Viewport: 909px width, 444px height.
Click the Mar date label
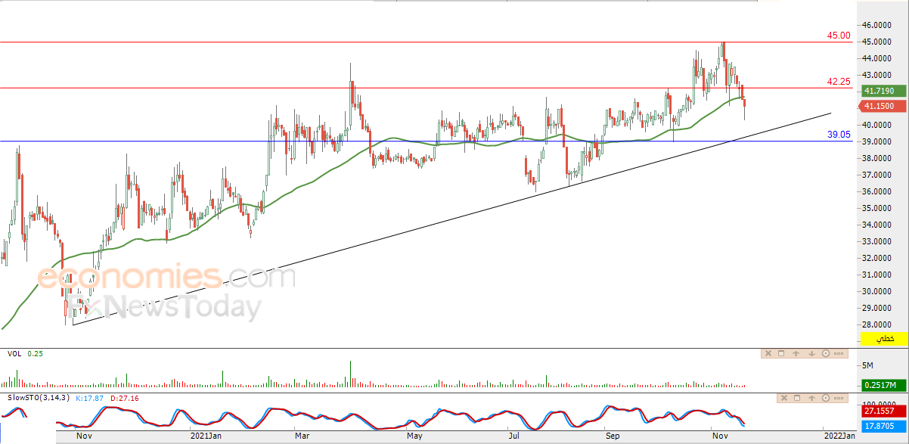[302, 436]
